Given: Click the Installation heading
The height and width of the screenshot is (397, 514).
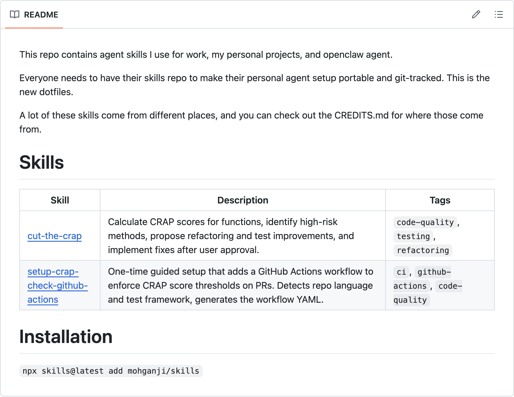Looking at the screenshot, I should (66, 337).
